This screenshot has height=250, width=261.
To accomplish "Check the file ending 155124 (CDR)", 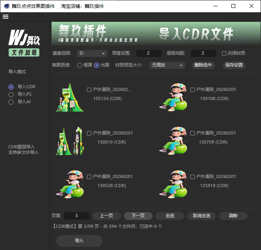I will [x=89, y=90].
